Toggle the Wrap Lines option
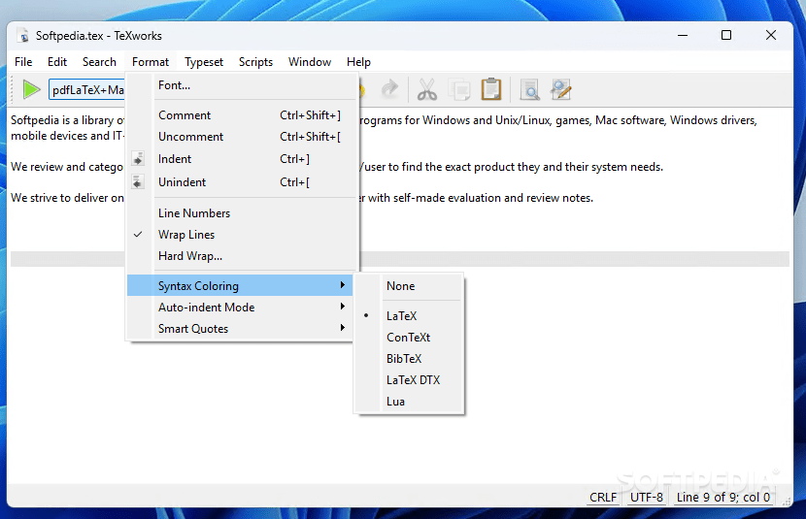This screenshot has width=806, height=519. [x=240, y=235]
